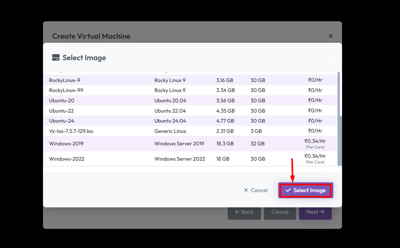Choose the Ubuntu-22 image
The height and width of the screenshot is (248, 400).
coord(61,111)
